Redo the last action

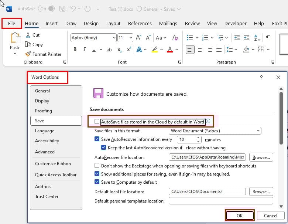[87, 9]
